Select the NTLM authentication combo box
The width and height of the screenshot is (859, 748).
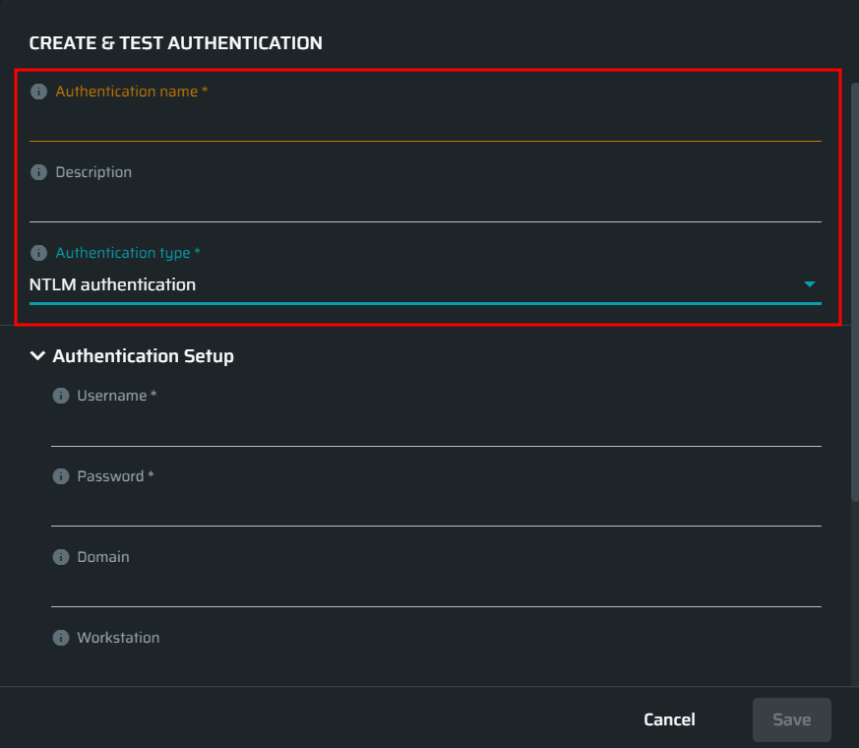coord(425,285)
